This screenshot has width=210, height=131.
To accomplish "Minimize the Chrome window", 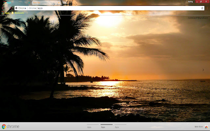I will pos(197,1).
